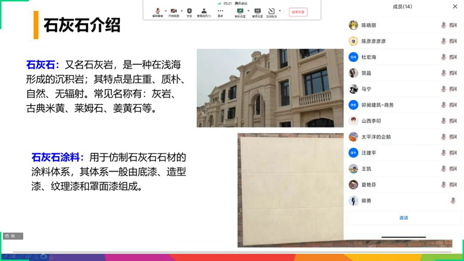Click the 成员(14) panel title
Image resolution: width=464 pixels, height=261 pixels.
point(402,6)
